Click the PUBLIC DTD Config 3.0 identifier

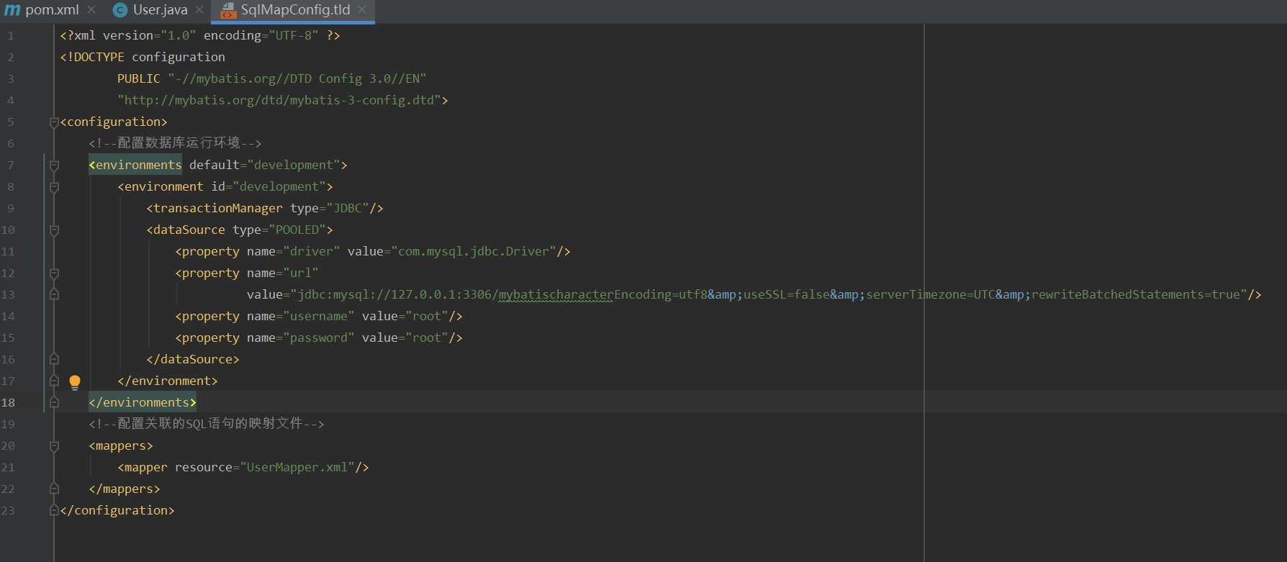[x=272, y=78]
